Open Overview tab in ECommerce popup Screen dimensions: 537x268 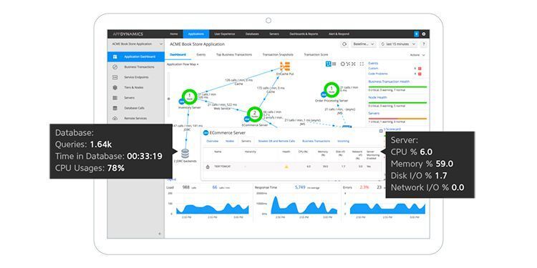[213, 141]
